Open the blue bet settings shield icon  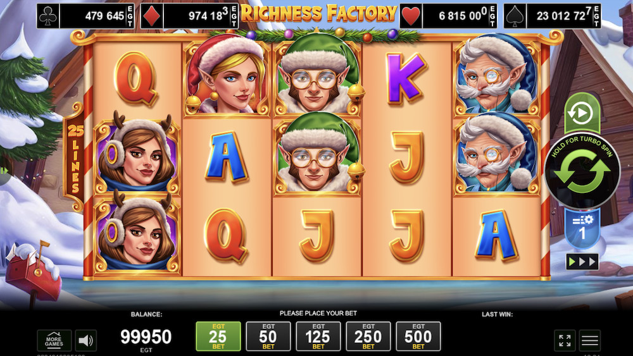[582, 228]
